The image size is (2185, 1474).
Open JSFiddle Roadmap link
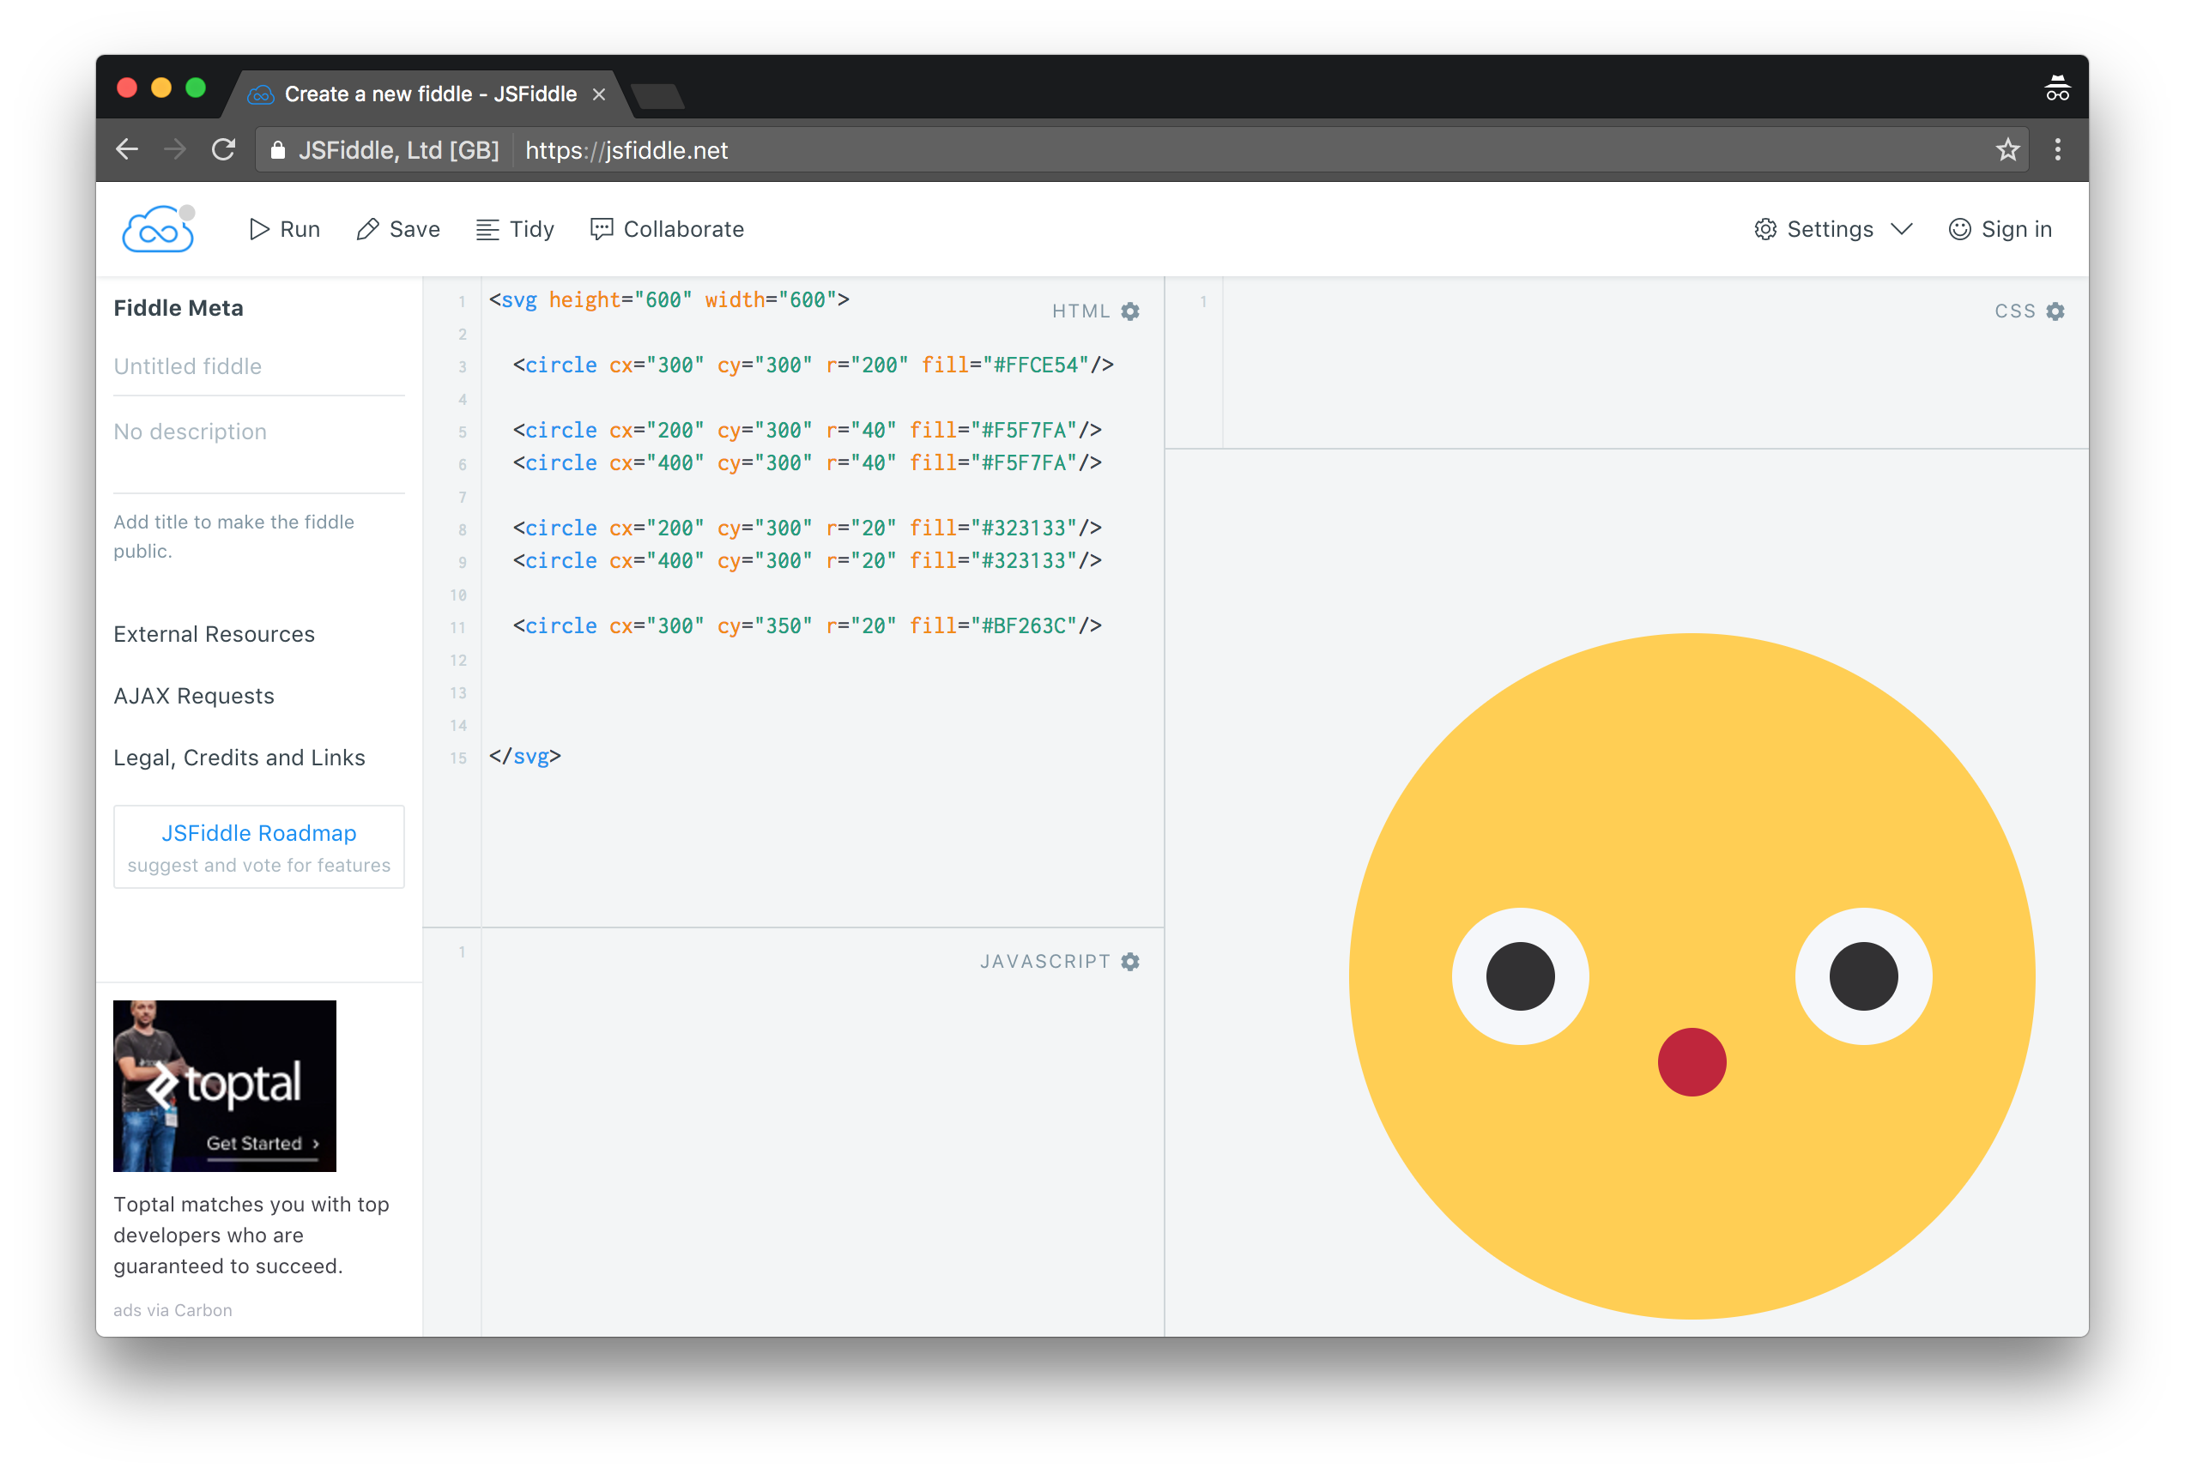(258, 834)
